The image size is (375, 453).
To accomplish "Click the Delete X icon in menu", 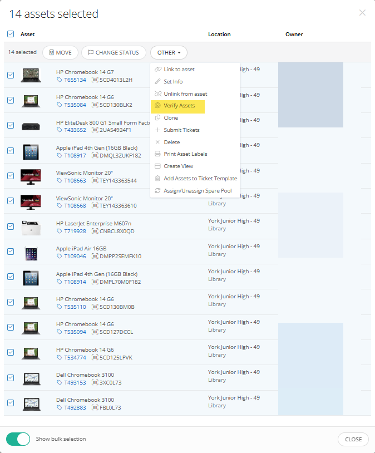I will tap(158, 142).
